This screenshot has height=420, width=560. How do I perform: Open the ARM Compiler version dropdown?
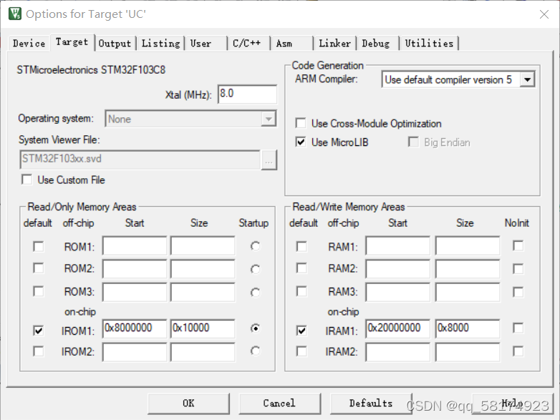(x=458, y=79)
